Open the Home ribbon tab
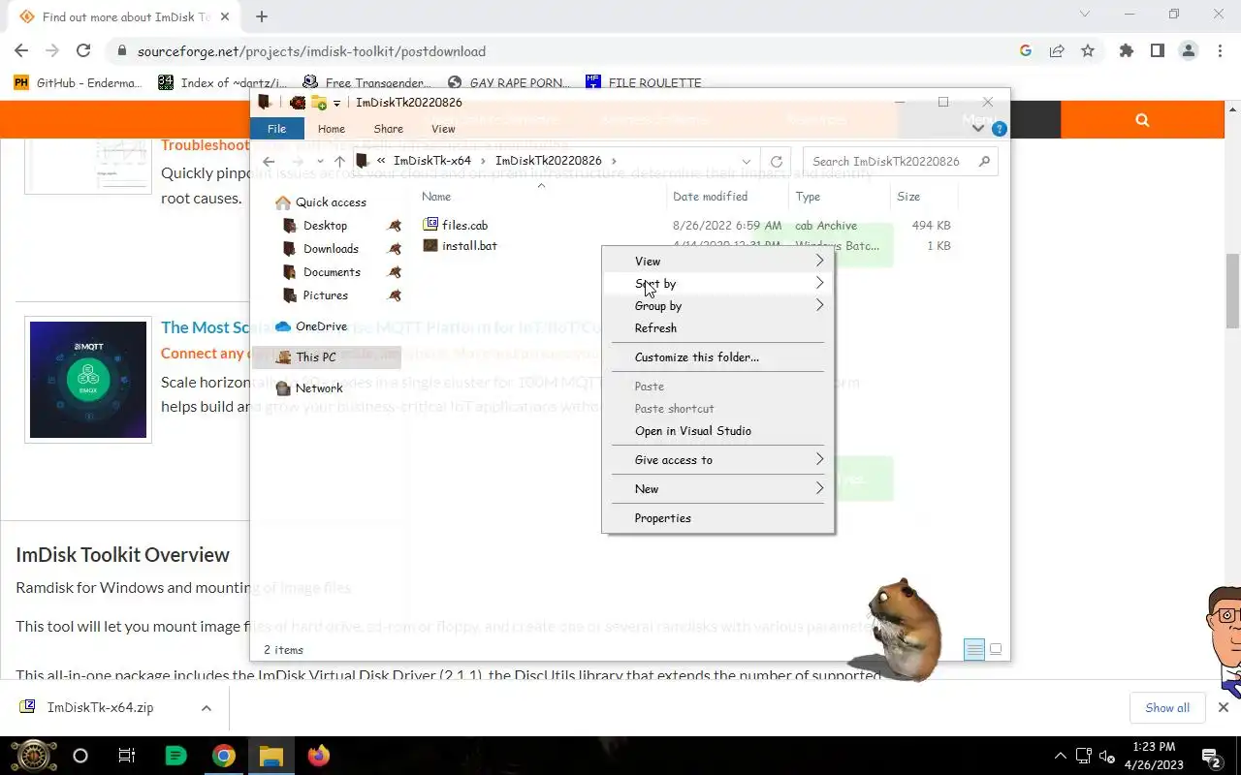This screenshot has width=1241, height=775. [332, 129]
